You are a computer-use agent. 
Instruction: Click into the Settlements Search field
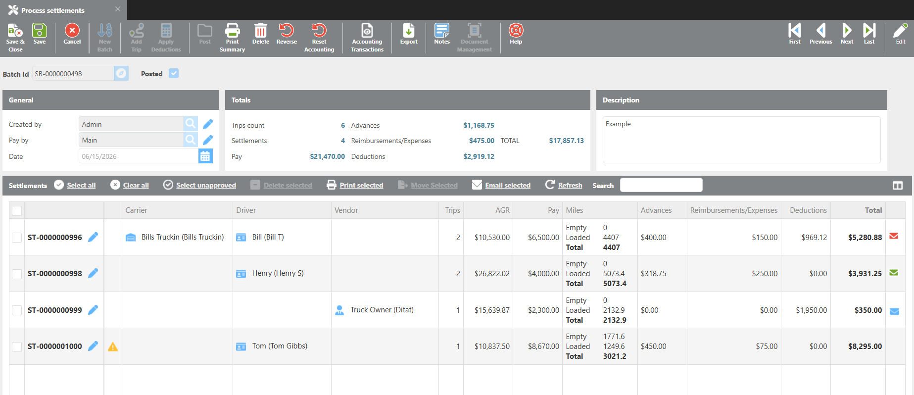[661, 185]
